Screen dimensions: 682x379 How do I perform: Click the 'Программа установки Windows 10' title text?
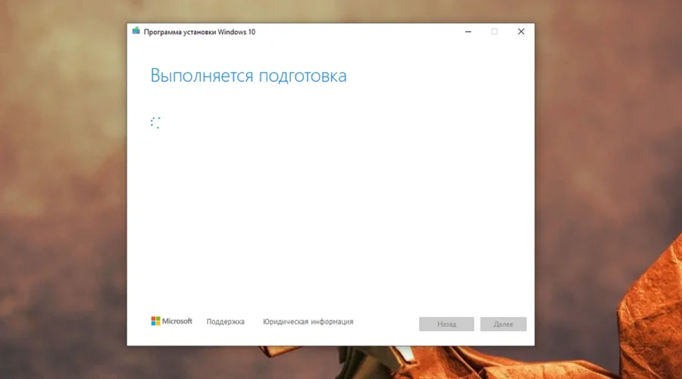click(x=199, y=32)
